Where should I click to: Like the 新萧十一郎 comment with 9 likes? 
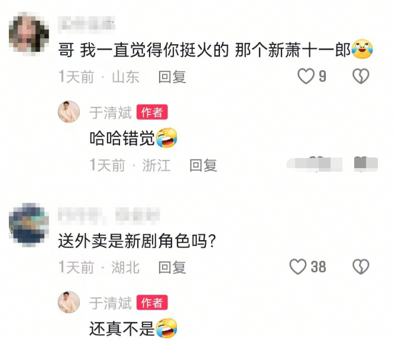pos(306,76)
